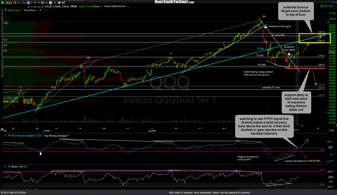Screen dimensions: 337x195
Task: Click the notes flag icon
Action: point(59,3)
